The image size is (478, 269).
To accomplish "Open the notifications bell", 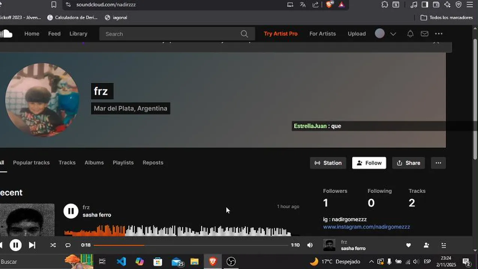I will [410, 34].
